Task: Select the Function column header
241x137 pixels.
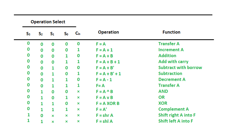Action: click(x=171, y=32)
